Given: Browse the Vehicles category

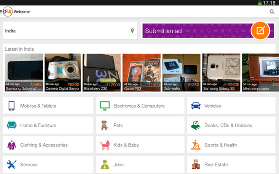Looking at the screenshot, I should [231, 106].
